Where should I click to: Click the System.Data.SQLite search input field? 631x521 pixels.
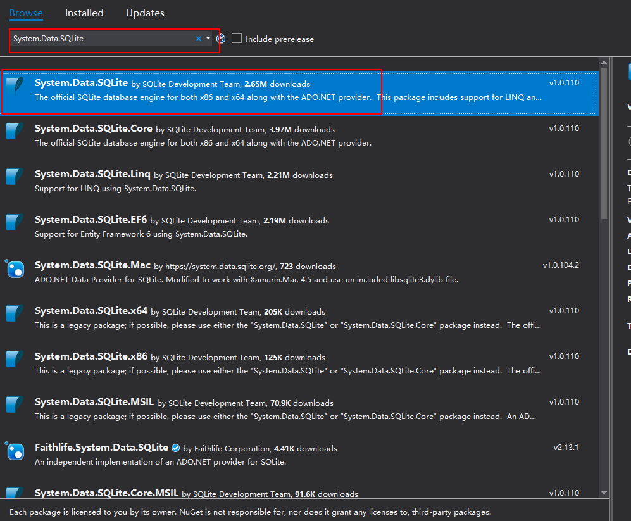(x=103, y=39)
